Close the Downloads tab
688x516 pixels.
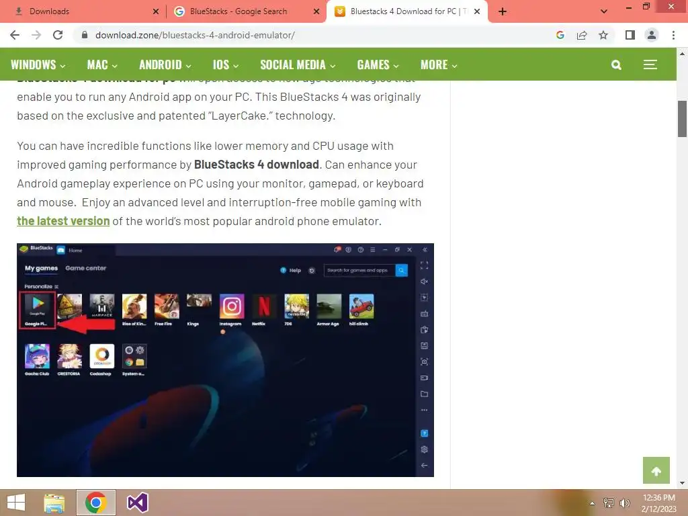coord(156,11)
